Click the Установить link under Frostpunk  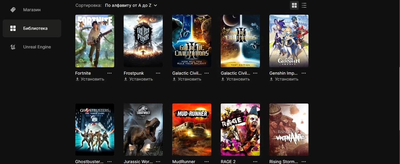(141, 79)
